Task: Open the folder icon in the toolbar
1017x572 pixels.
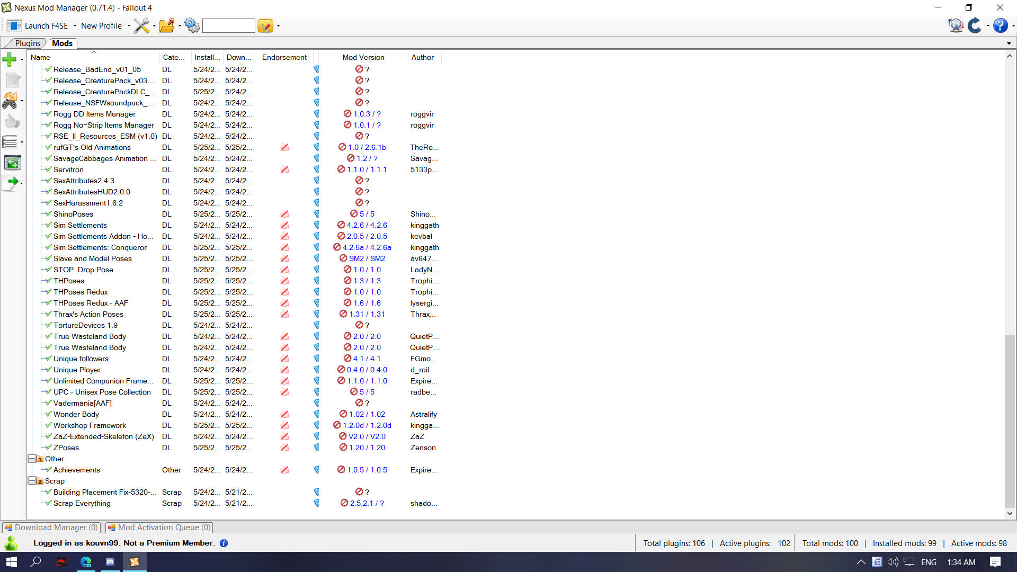Action: pos(167,25)
